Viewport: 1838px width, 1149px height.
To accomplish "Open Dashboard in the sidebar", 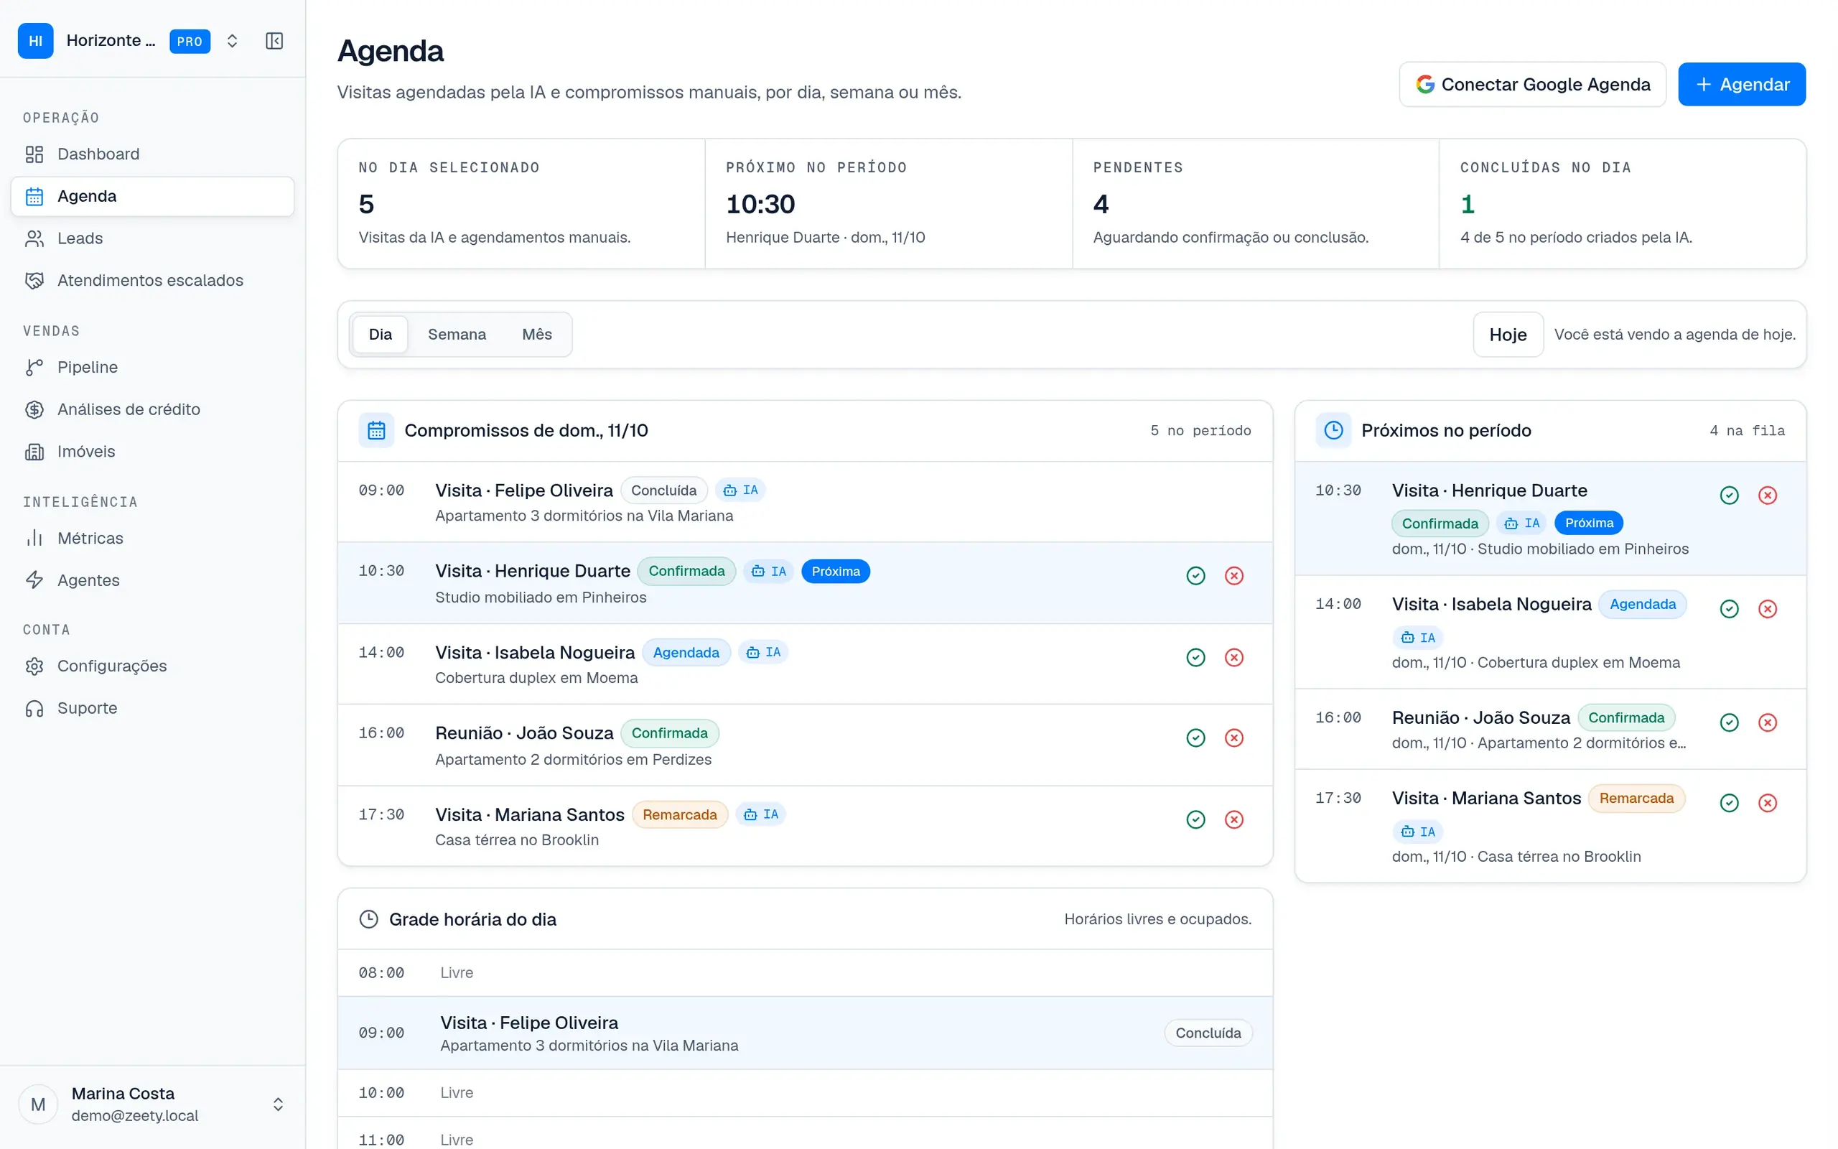I will coord(153,154).
